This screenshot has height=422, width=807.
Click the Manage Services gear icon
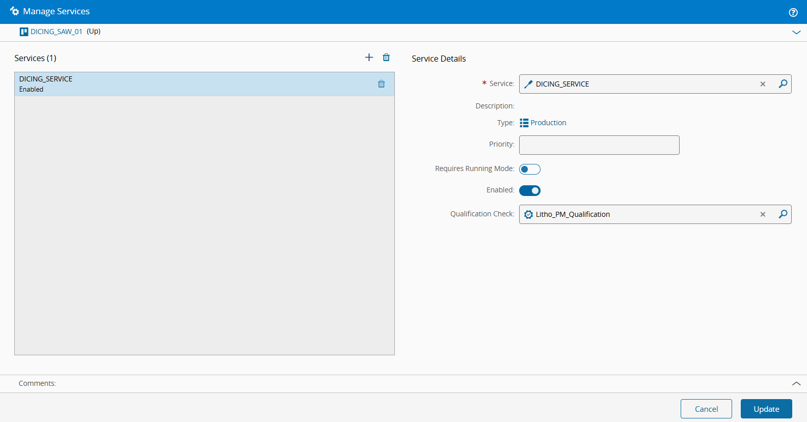14,11
